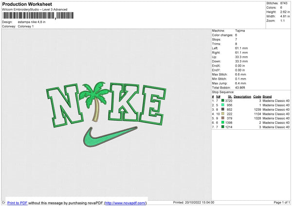Select the dark green swatch beside 1214
Image resolution: width=292 pixels, height=206 pixels.
point(223,127)
